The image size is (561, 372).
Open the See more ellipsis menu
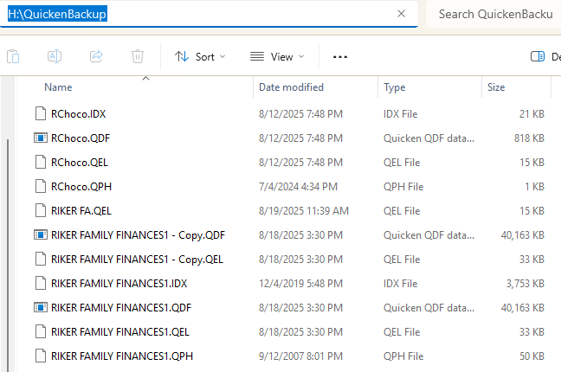click(340, 57)
